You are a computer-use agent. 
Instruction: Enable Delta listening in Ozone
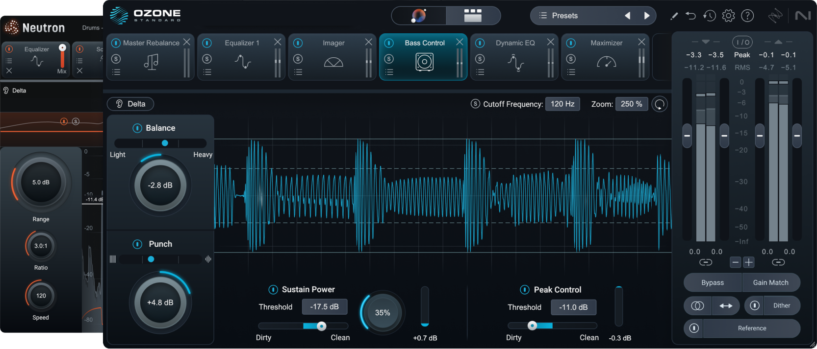tap(130, 104)
